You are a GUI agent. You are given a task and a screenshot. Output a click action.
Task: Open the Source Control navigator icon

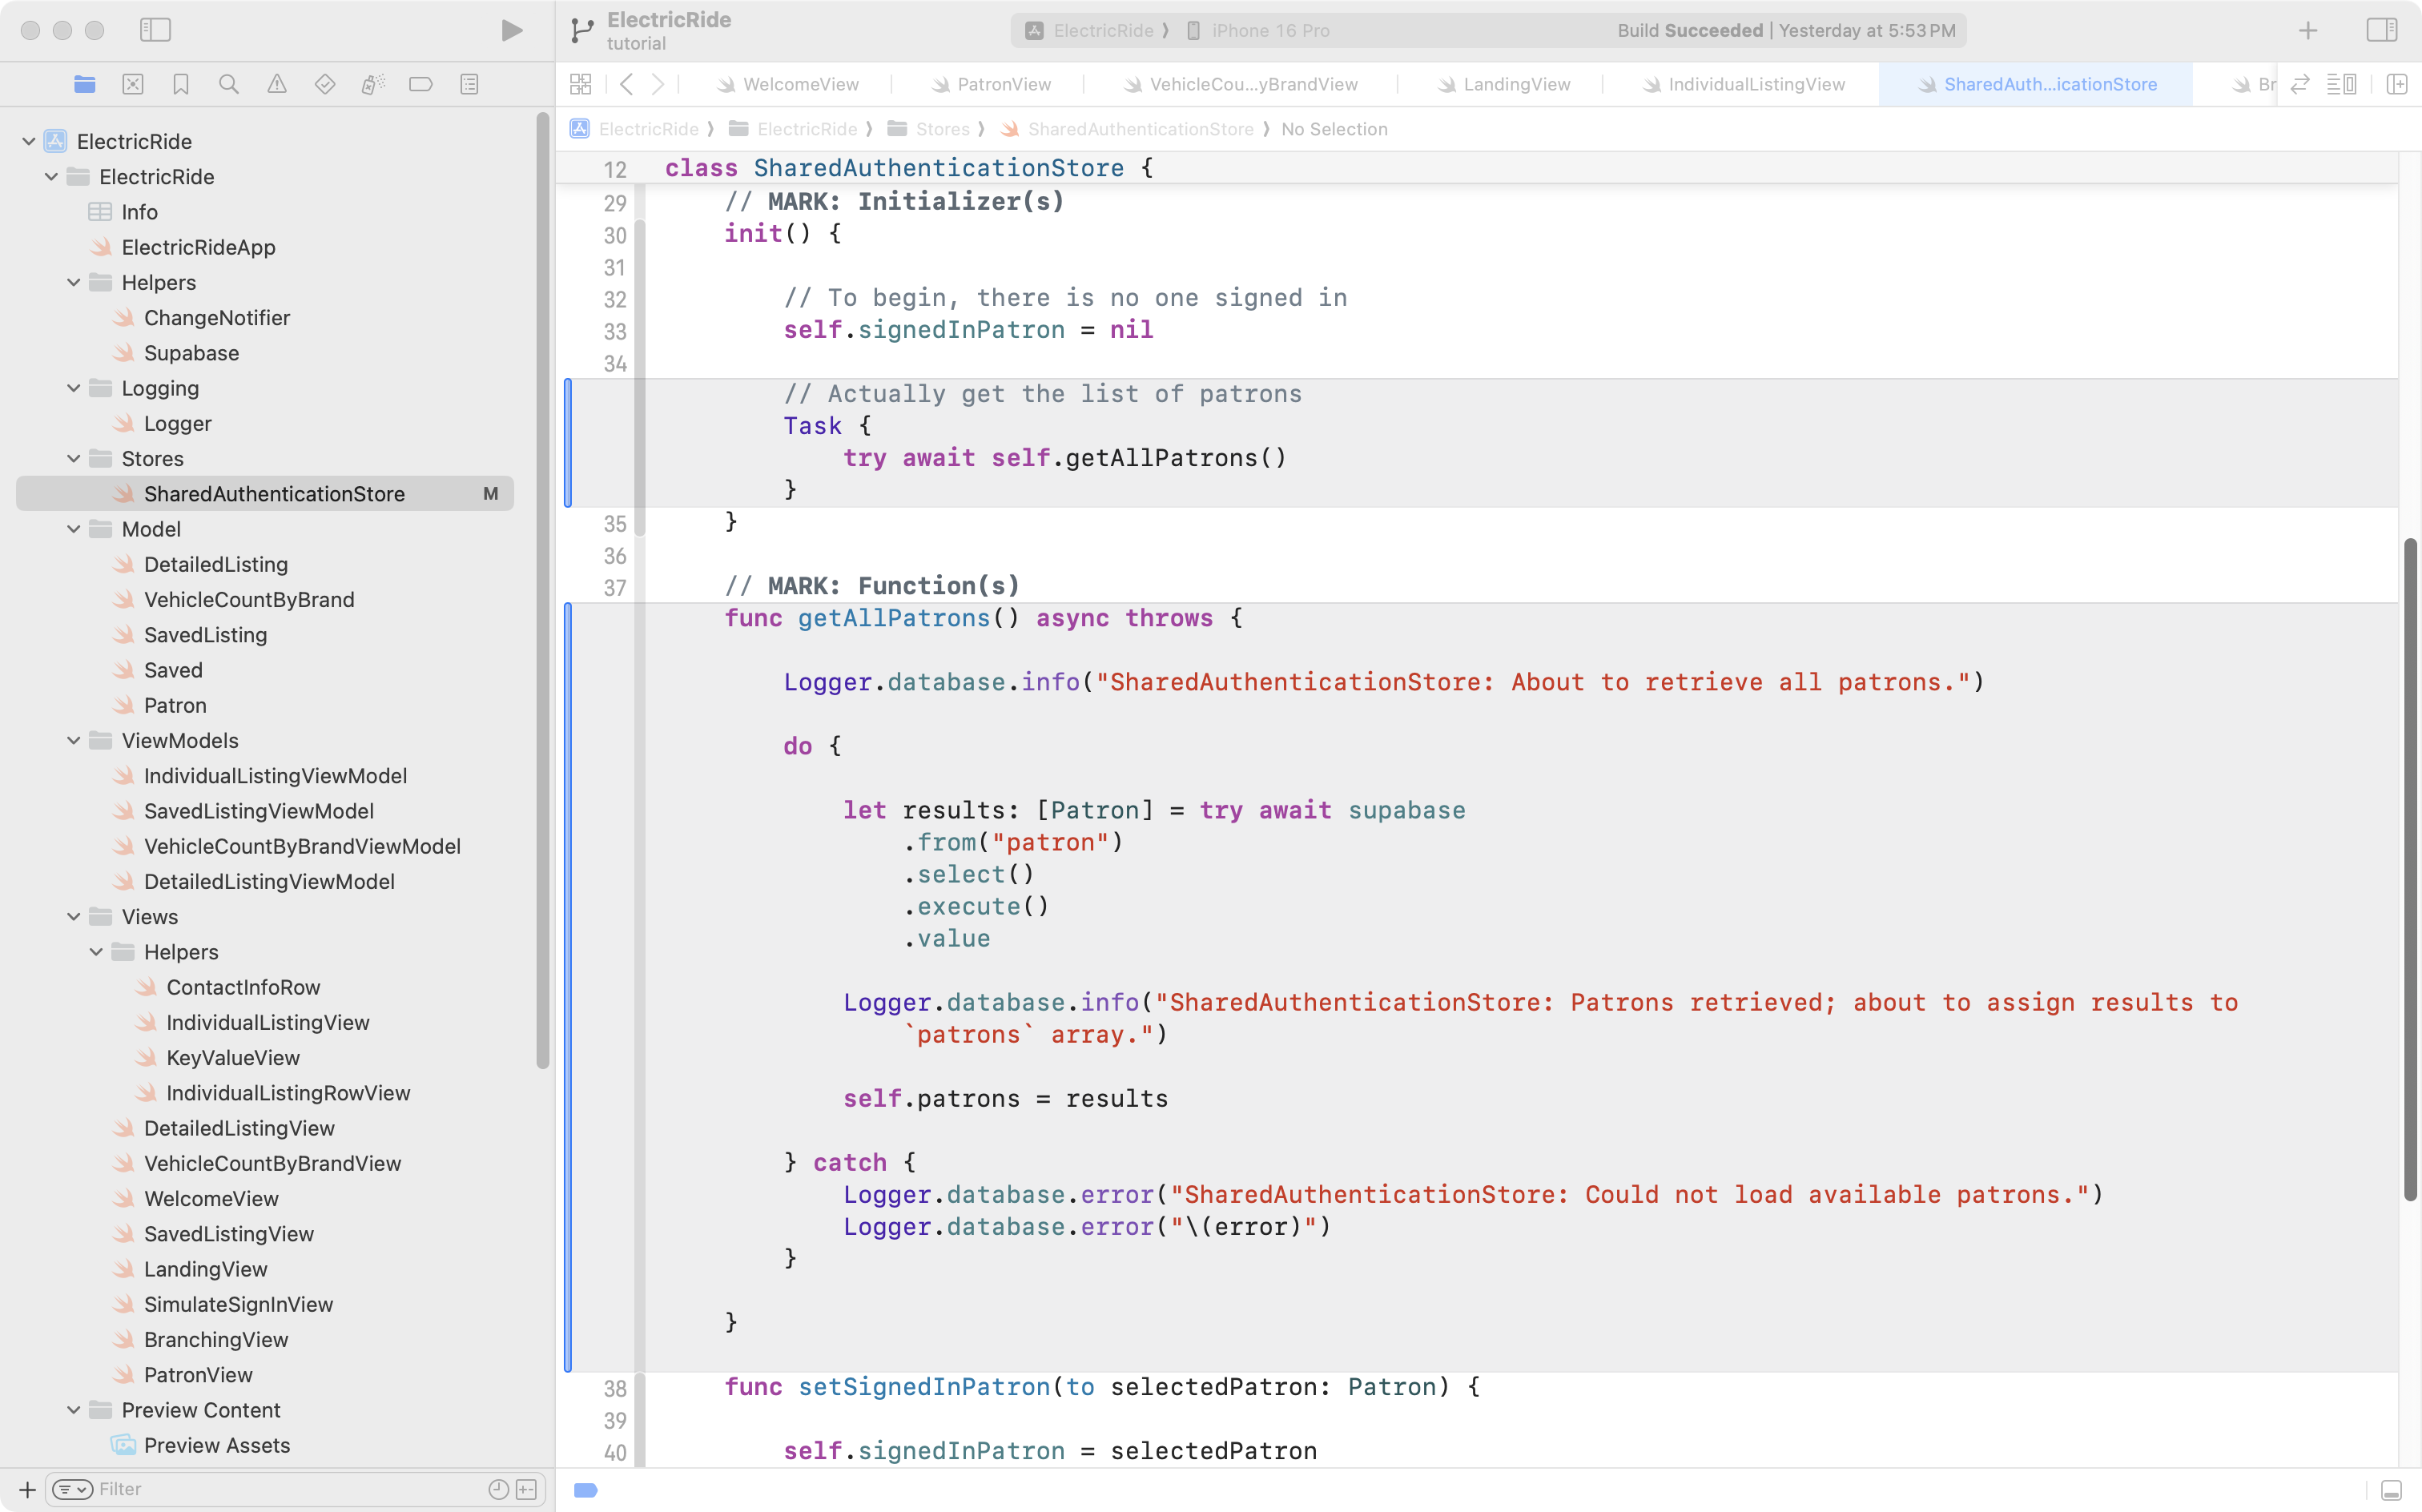point(133,84)
